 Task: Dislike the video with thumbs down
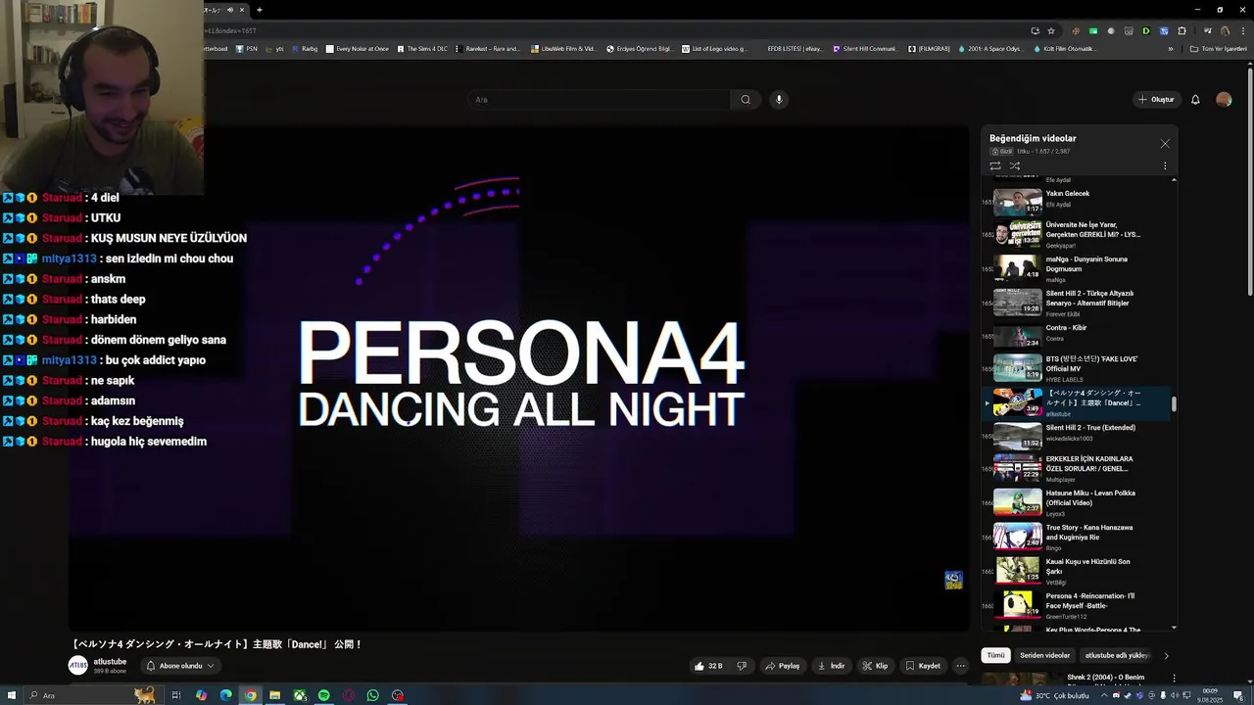(x=742, y=666)
